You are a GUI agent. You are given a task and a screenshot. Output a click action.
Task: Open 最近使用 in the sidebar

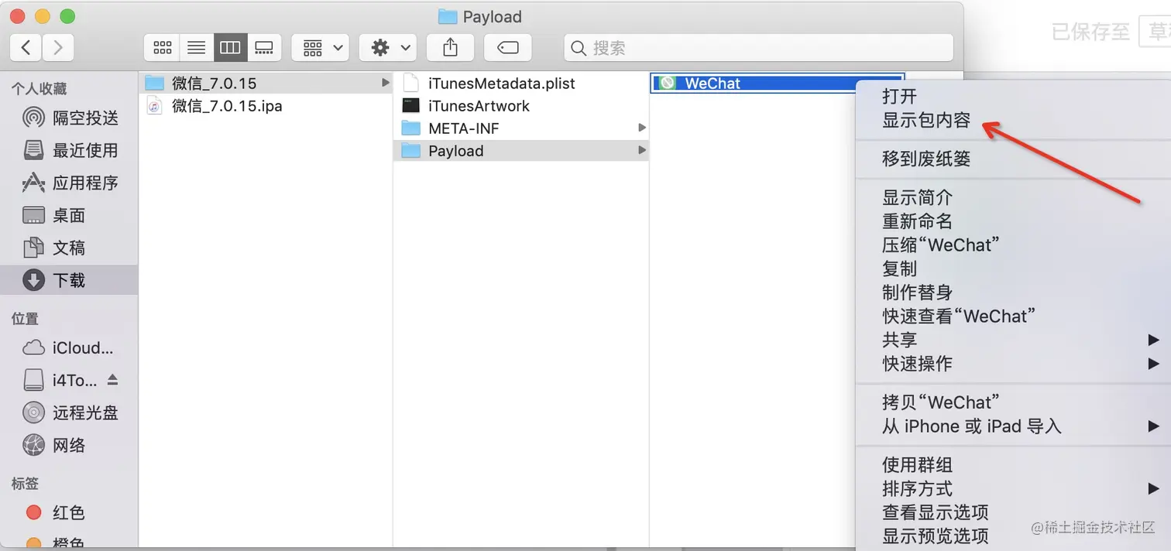pyautogui.click(x=70, y=150)
